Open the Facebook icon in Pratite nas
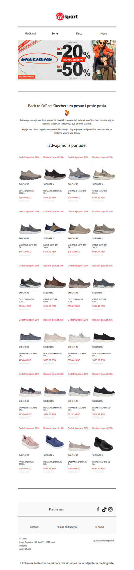This screenshot has width=134, height=570. [x=98, y=509]
